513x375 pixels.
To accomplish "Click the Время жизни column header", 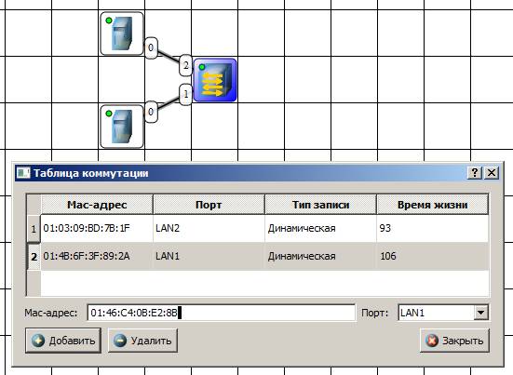I will (x=433, y=205).
